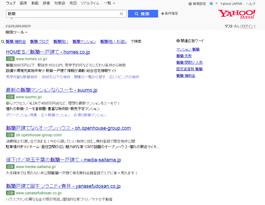Click the 関連広告ワード info icon
265x205 pixels.
click(178, 41)
